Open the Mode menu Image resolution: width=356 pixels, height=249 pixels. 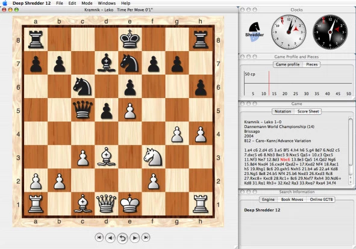pyautogui.click(x=87, y=3)
